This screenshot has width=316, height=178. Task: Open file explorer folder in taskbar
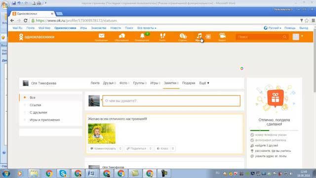pyautogui.click(x=34, y=174)
